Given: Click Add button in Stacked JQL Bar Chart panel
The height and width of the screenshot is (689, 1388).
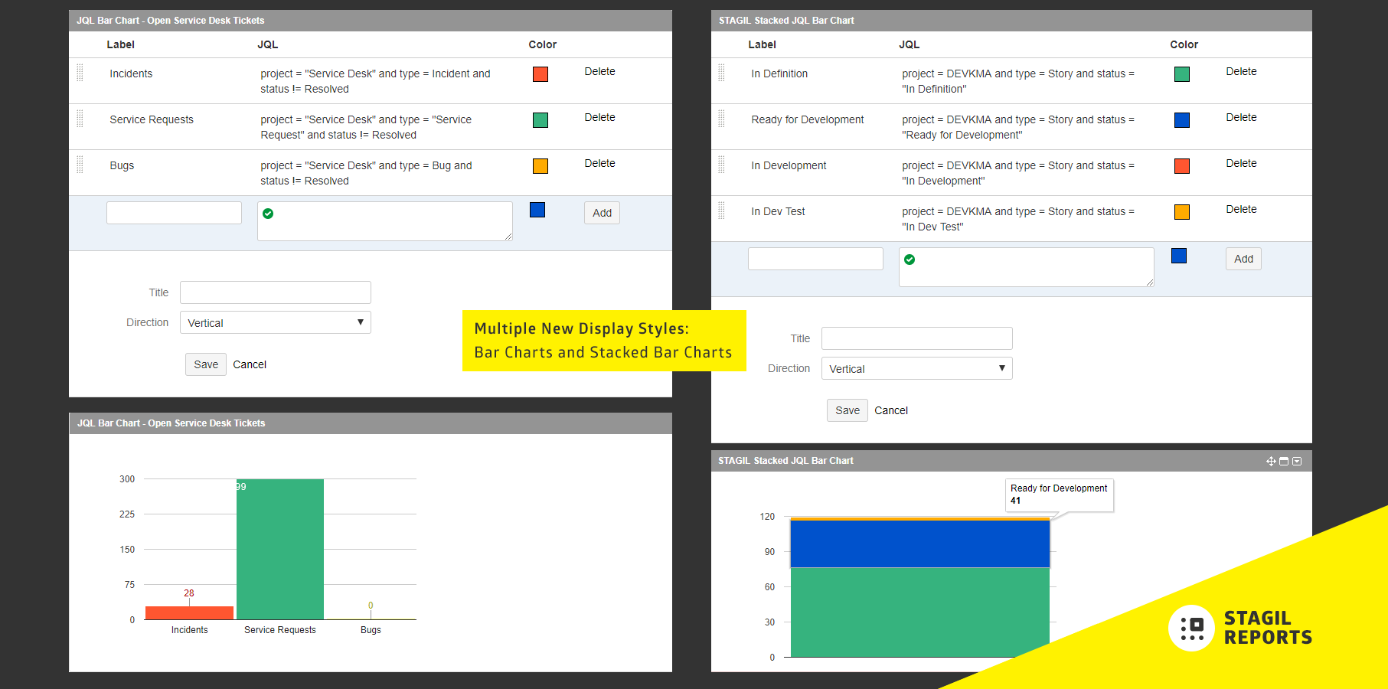Looking at the screenshot, I should coord(1243,259).
